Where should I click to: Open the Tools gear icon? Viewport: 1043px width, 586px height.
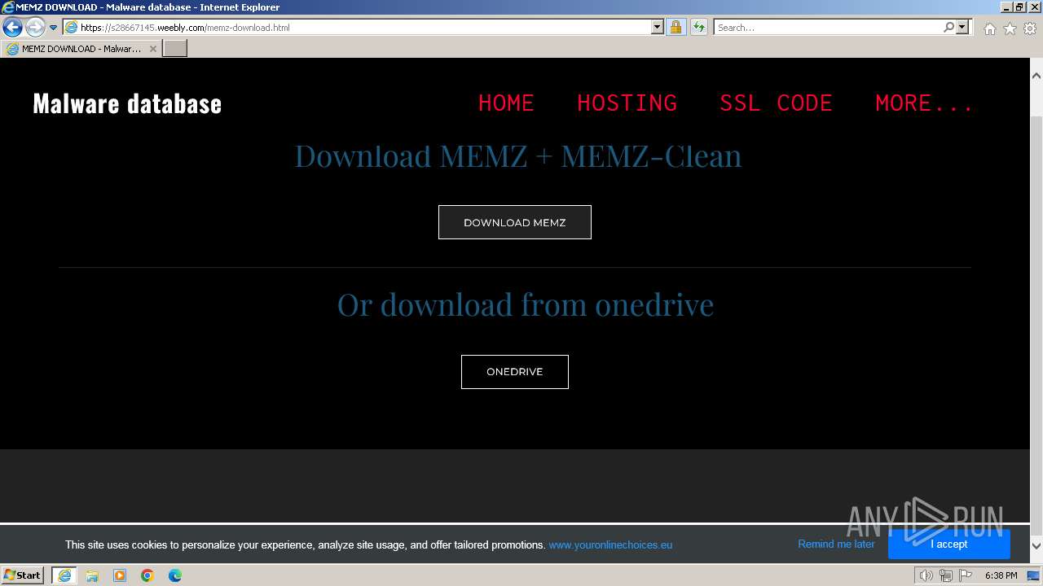1030,28
